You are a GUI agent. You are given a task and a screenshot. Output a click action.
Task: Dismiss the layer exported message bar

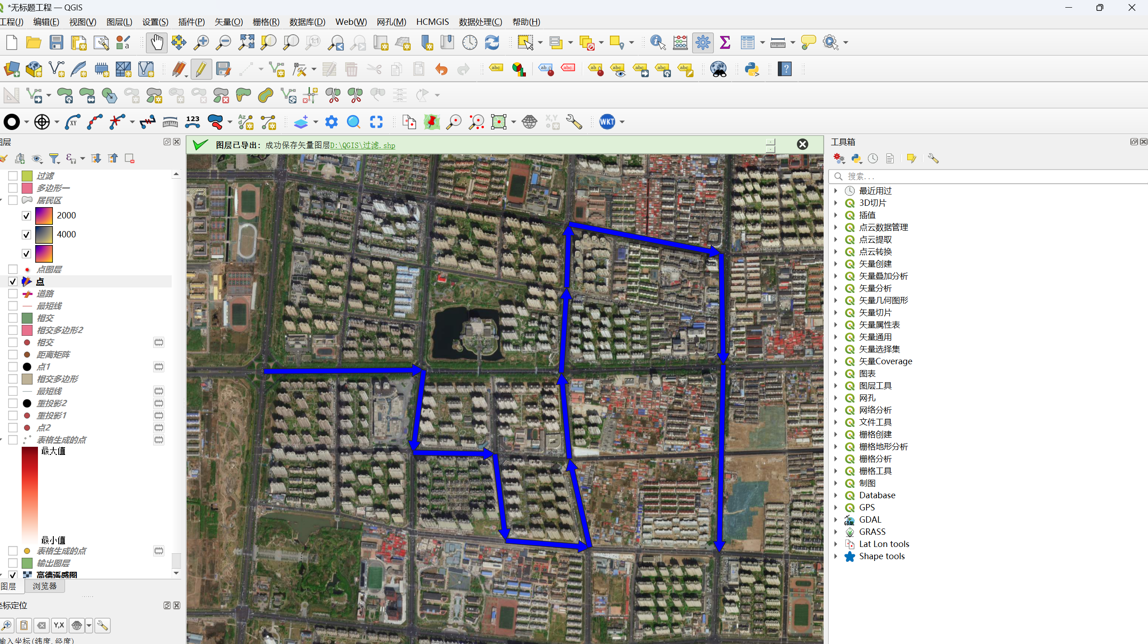coord(802,144)
